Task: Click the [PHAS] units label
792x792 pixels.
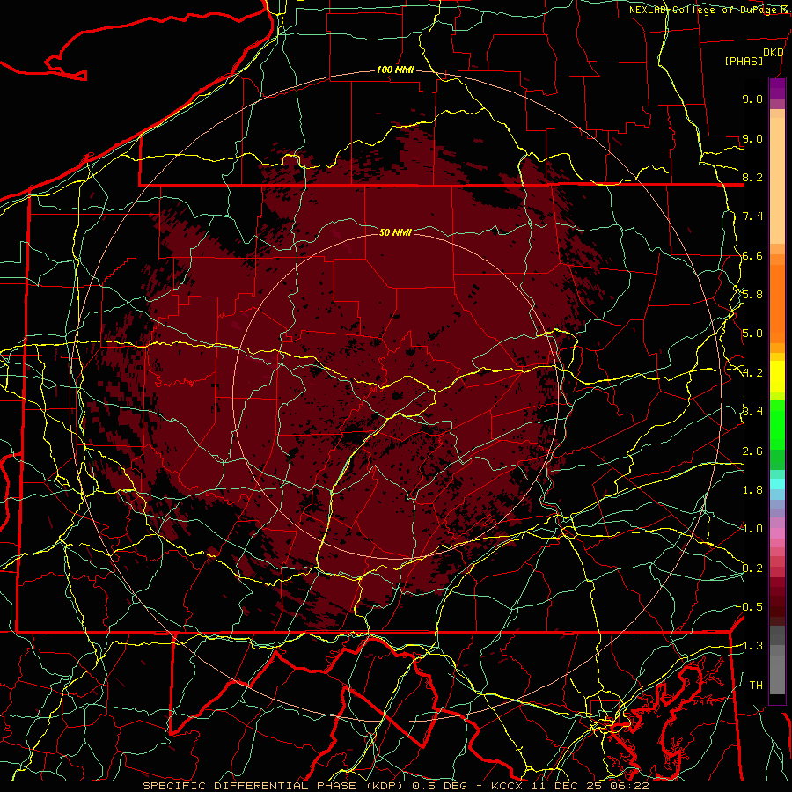Action: pos(744,62)
